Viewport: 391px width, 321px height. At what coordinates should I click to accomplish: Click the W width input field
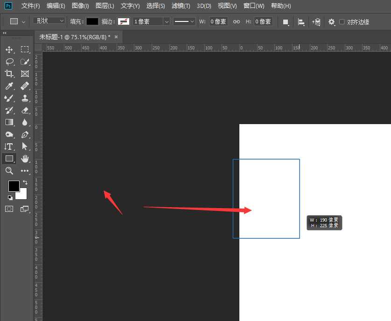[218, 21]
